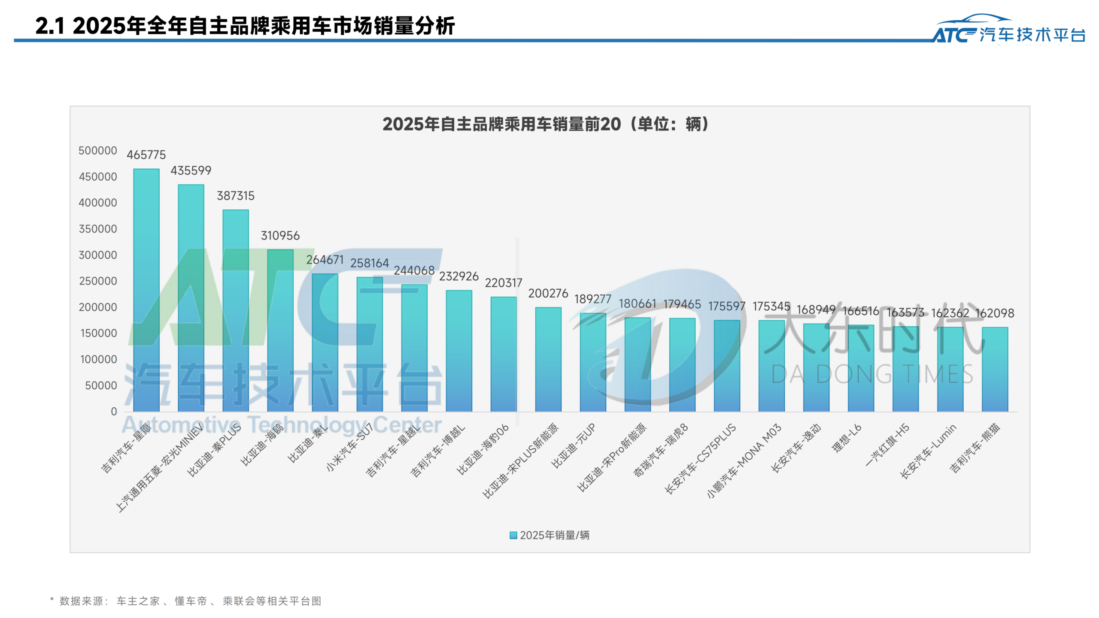Click the 比亚迪-秦PLUS bar labeled 387315
1099x618 pixels.
tap(236, 311)
